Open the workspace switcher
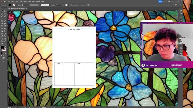 tap(172, 1)
